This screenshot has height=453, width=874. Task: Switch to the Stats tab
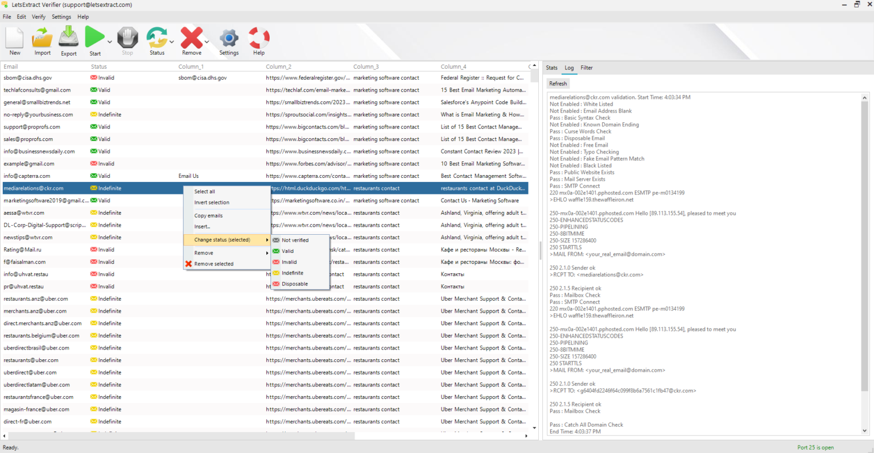click(x=551, y=68)
